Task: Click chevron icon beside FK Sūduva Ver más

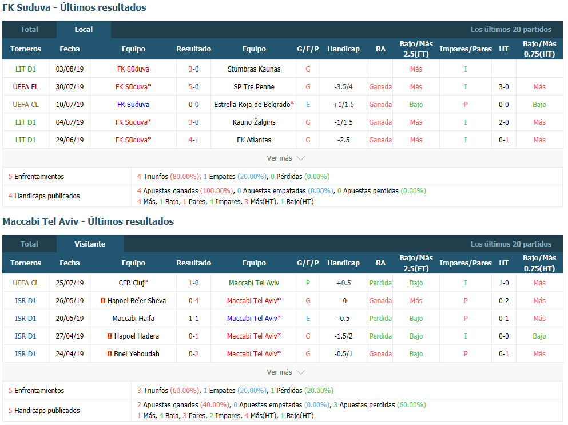Action: pos(301,158)
